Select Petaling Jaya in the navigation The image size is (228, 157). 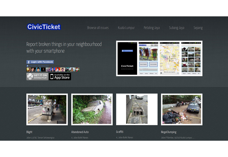152,28
